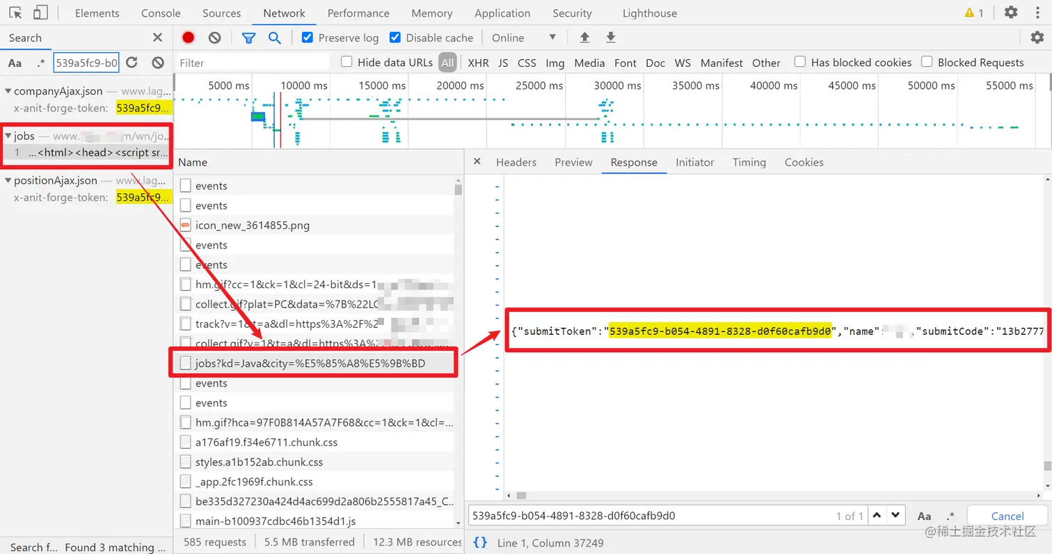Pretty print the response with braces icon
This screenshot has height=554, width=1052.
(x=480, y=542)
